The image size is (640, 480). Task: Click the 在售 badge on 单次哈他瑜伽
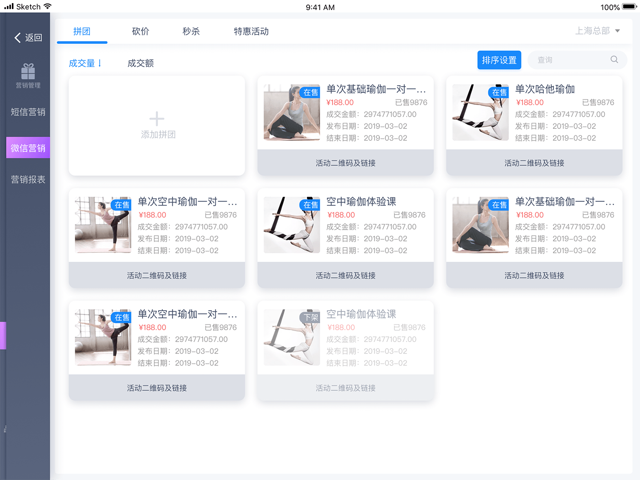pyautogui.click(x=499, y=92)
